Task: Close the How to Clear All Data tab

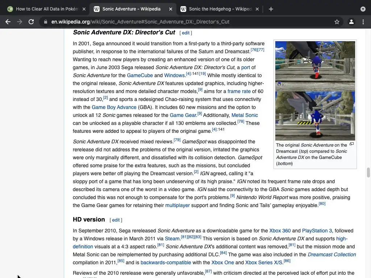Action: pos(84,9)
